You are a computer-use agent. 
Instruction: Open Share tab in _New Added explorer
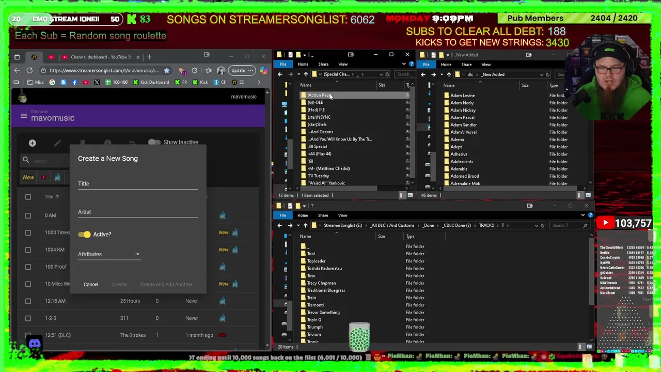(x=466, y=65)
